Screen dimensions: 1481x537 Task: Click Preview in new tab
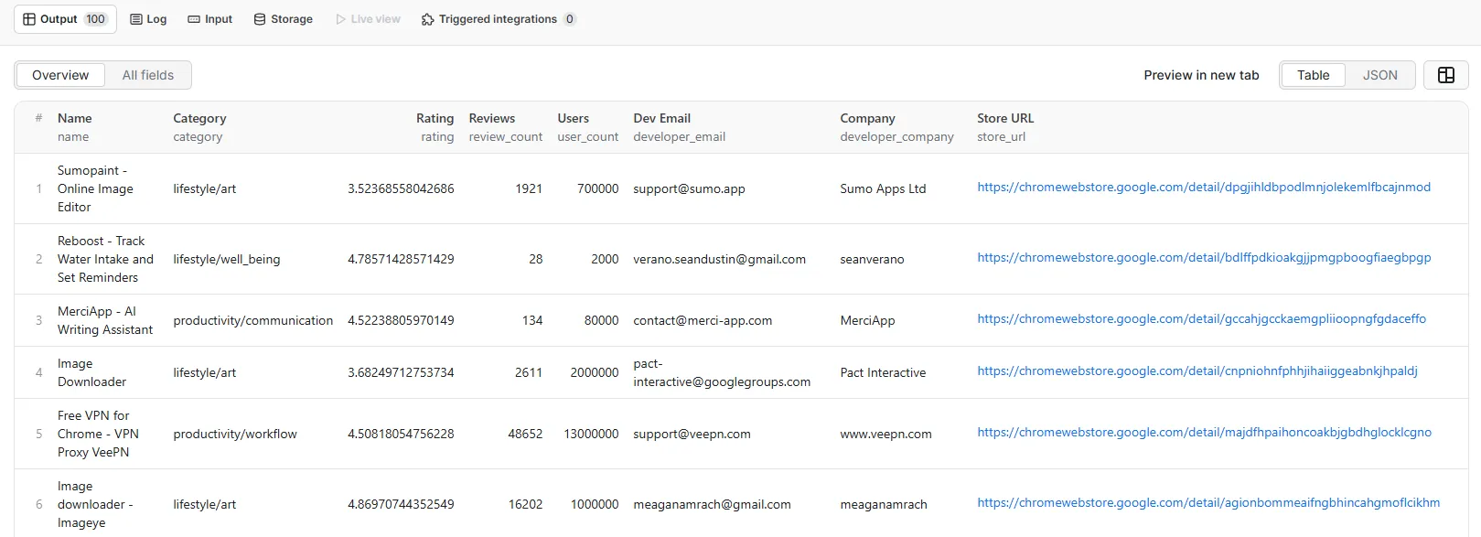pos(1201,75)
